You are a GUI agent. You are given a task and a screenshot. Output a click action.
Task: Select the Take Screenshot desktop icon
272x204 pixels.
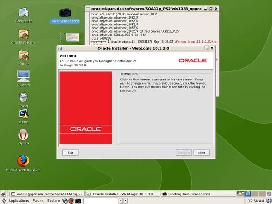(x=65, y=15)
